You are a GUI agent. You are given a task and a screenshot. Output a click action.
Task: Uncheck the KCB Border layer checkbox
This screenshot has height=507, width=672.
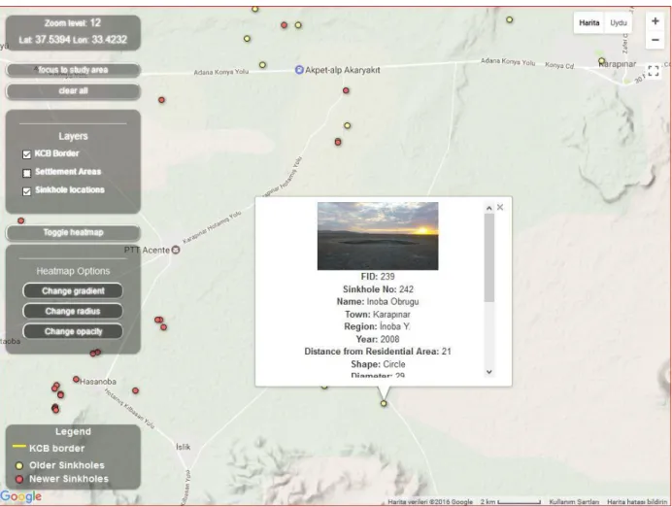coord(26,154)
